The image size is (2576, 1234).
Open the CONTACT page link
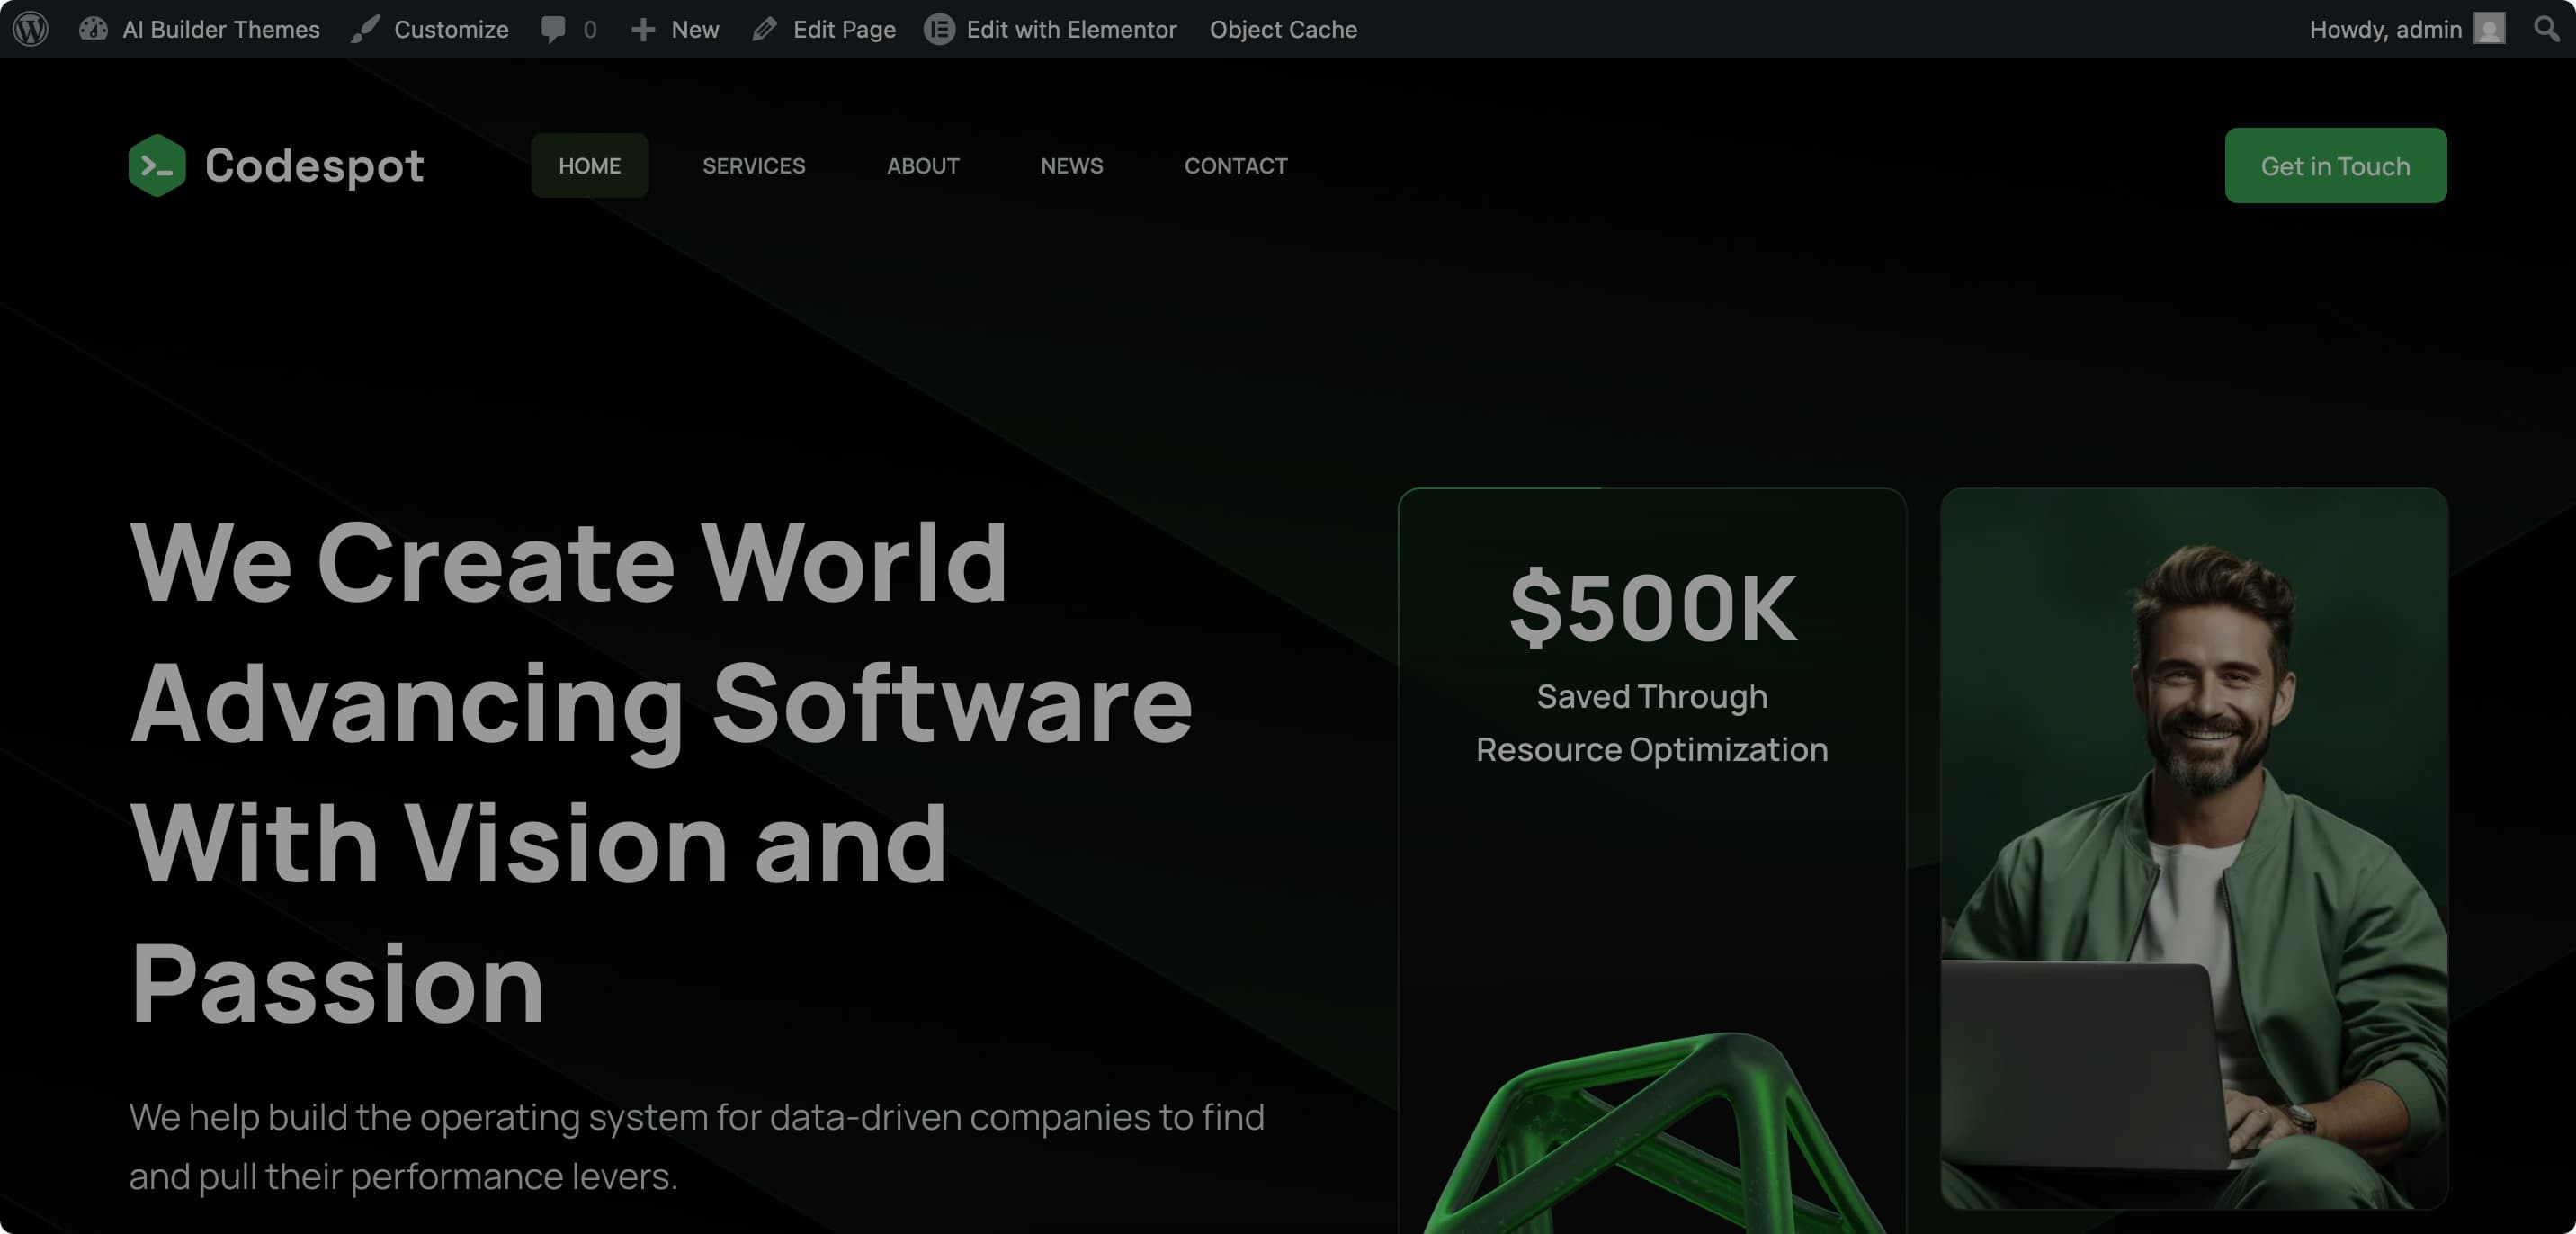[1235, 166]
